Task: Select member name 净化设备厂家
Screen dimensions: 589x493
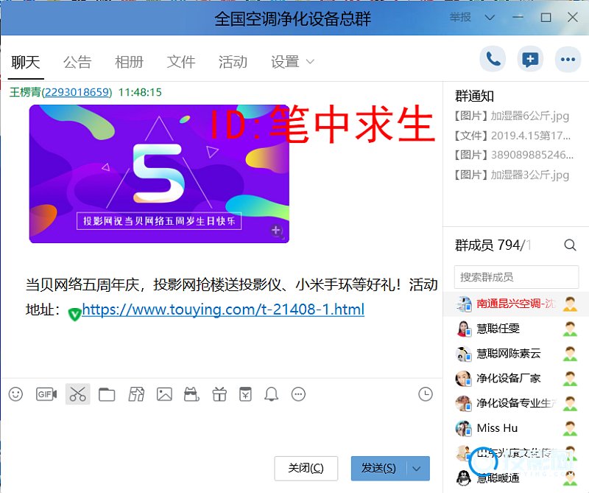Action: click(x=509, y=378)
